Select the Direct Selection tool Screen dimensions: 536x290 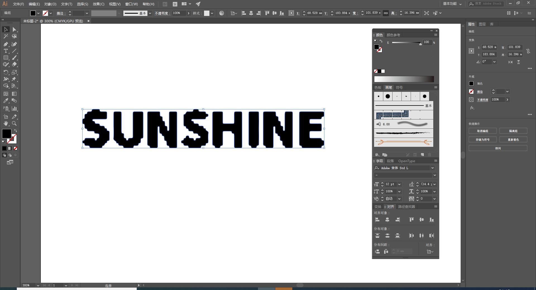coord(14,30)
